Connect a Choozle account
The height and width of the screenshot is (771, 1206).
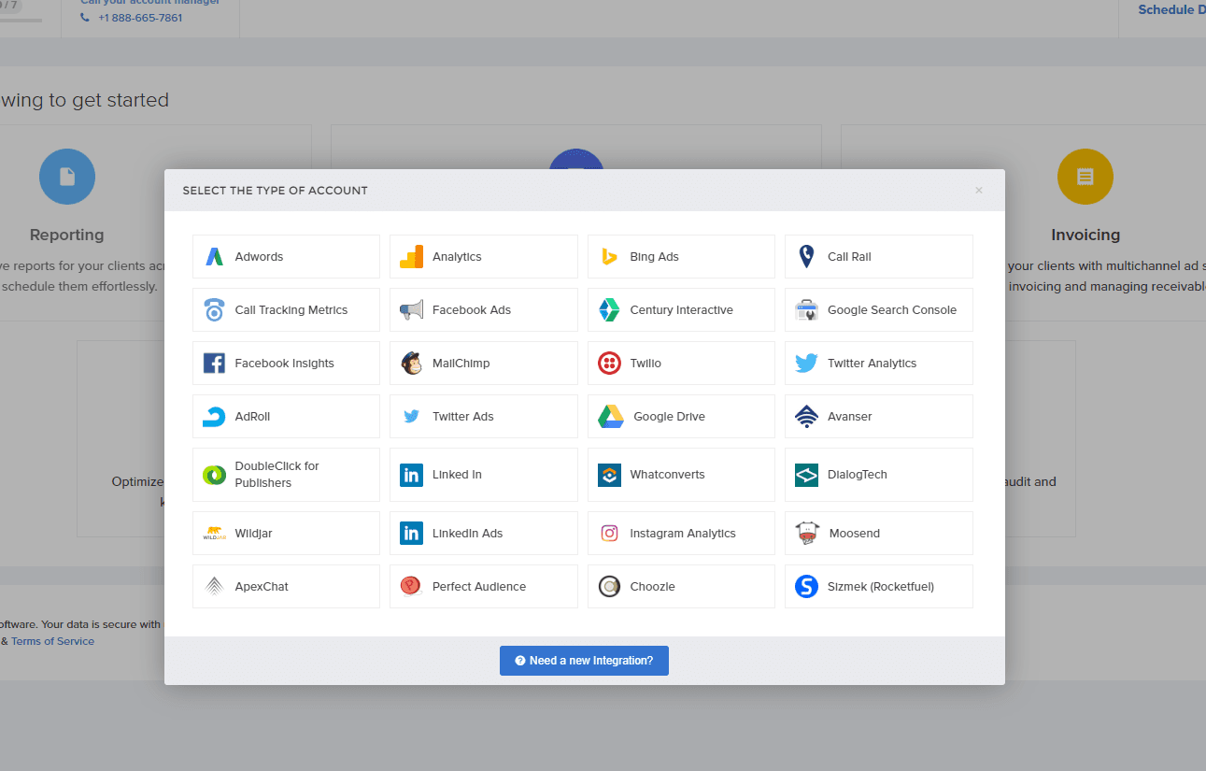[681, 587]
